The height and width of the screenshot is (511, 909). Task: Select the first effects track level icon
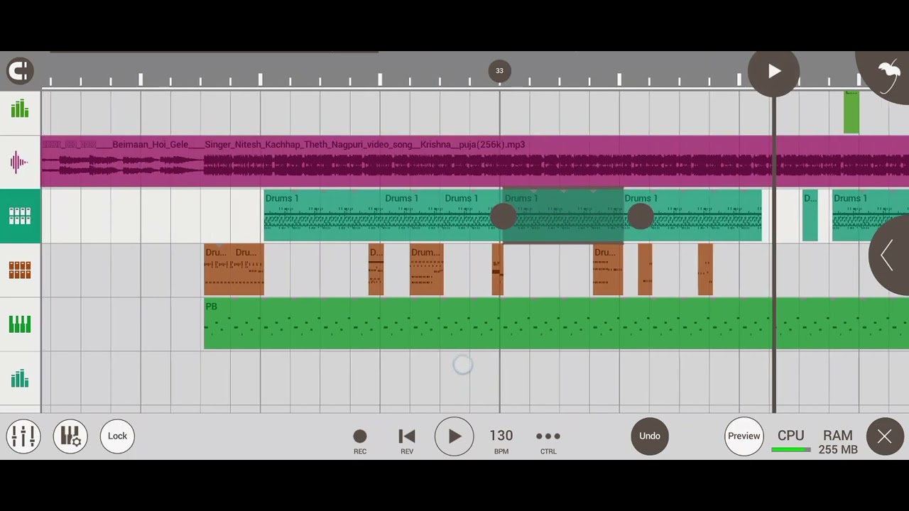(20, 109)
